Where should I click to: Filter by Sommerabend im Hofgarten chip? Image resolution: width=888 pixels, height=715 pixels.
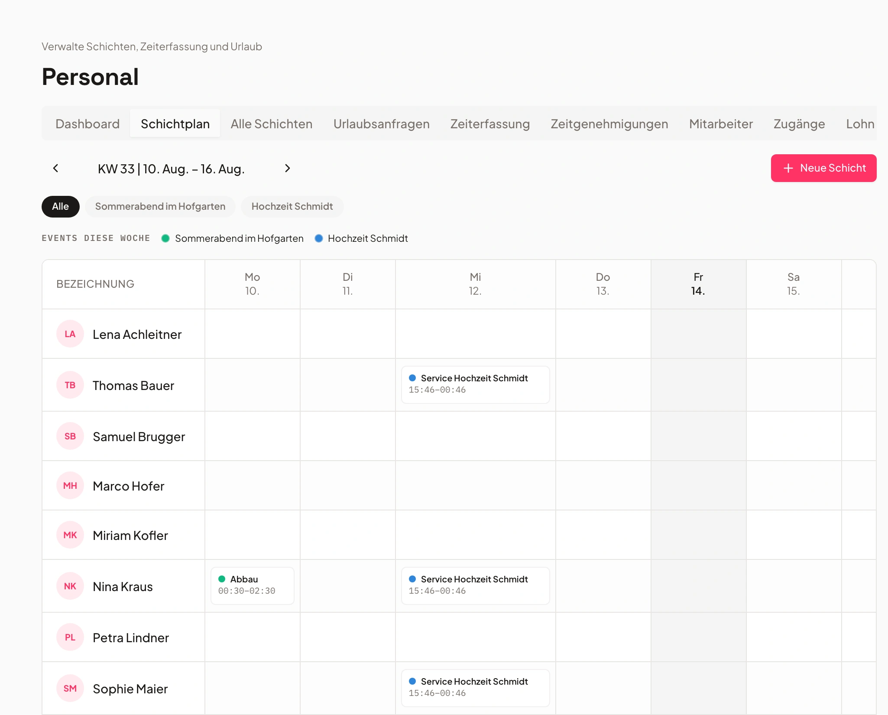click(160, 207)
